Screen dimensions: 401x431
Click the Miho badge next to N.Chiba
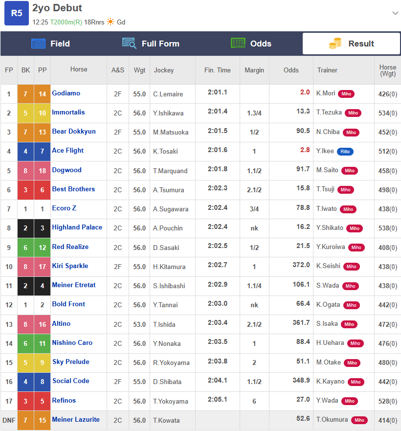coord(351,133)
